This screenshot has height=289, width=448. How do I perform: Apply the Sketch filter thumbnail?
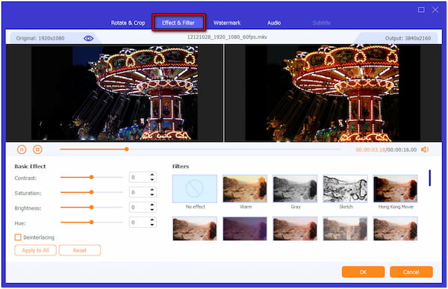click(x=345, y=189)
